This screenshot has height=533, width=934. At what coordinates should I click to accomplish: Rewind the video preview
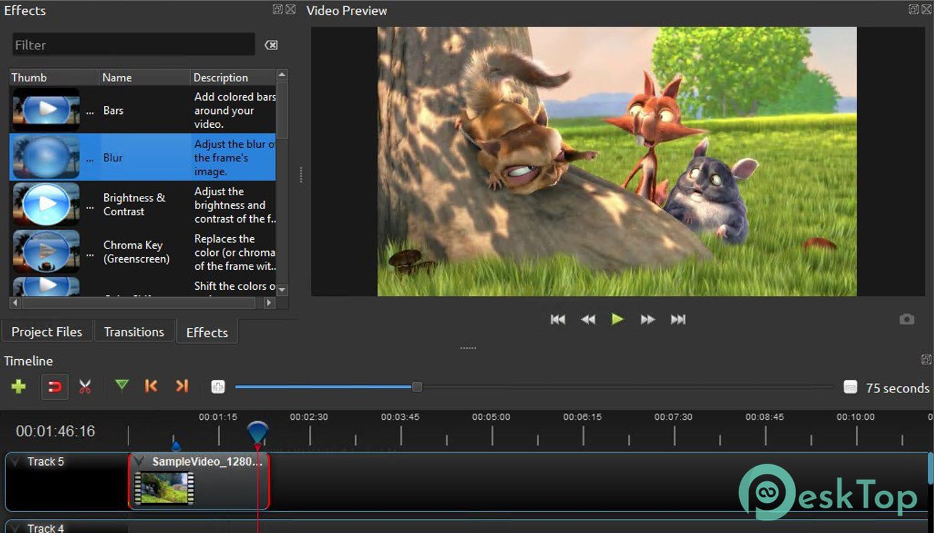(x=588, y=320)
